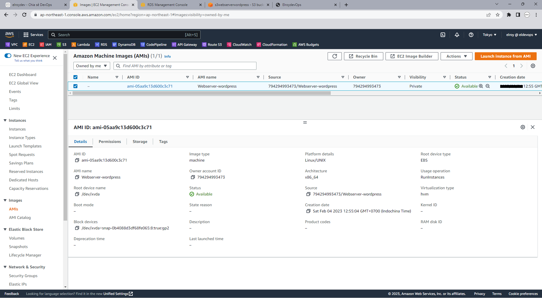Click the sidebar vertical scrollbar
The width and height of the screenshot is (542, 298).
(x=66, y=137)
